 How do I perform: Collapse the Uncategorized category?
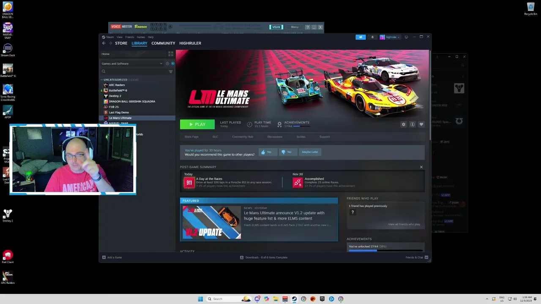click(102, 80)
